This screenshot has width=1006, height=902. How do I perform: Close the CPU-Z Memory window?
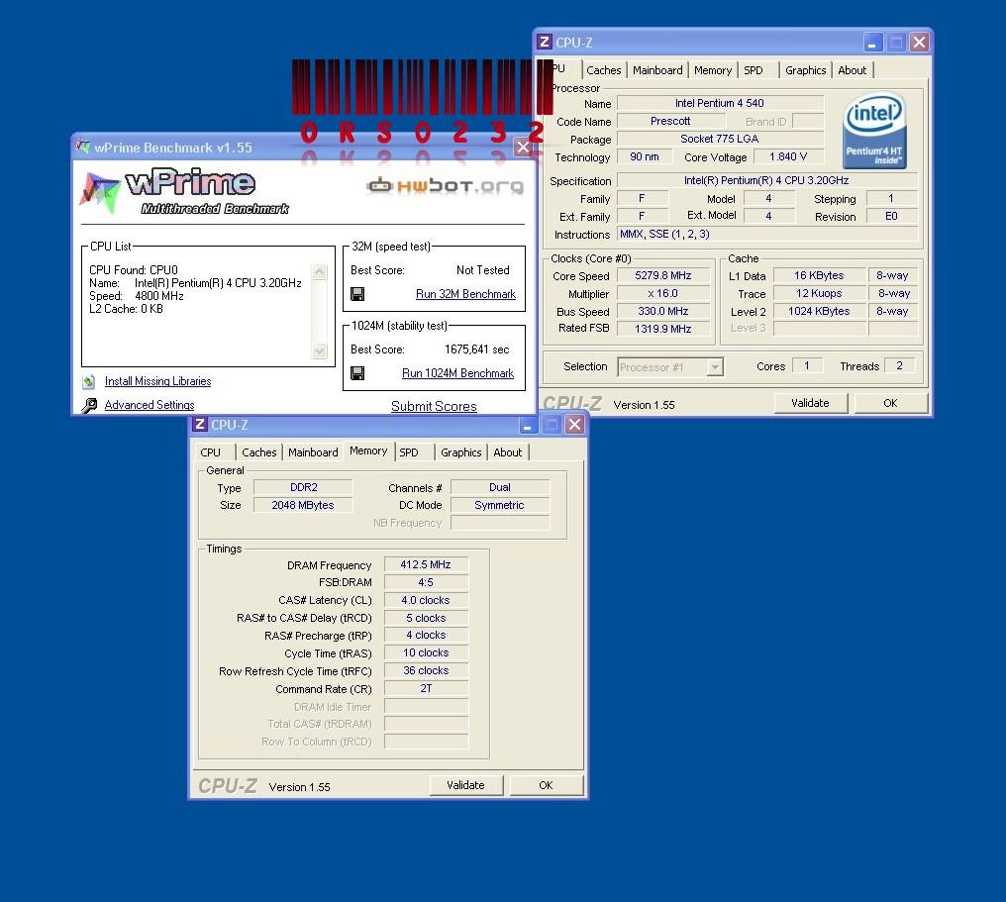(x=575, y=425)
